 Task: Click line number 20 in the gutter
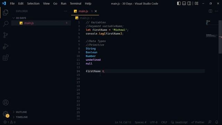[78, 93]
